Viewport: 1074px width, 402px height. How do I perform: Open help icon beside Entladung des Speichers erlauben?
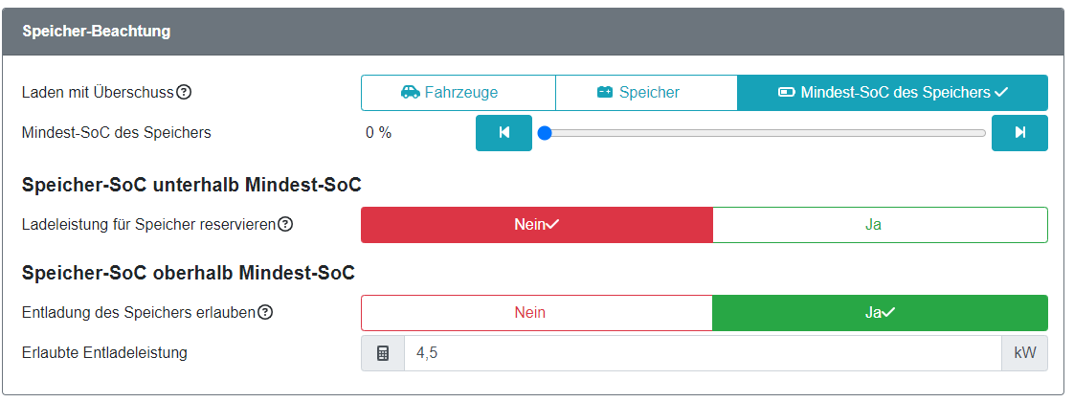[x=265, y=312]
